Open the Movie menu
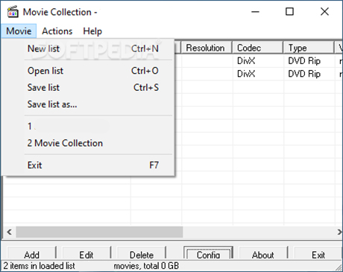This screenshot has height=272, width=343. pos(19,31)
